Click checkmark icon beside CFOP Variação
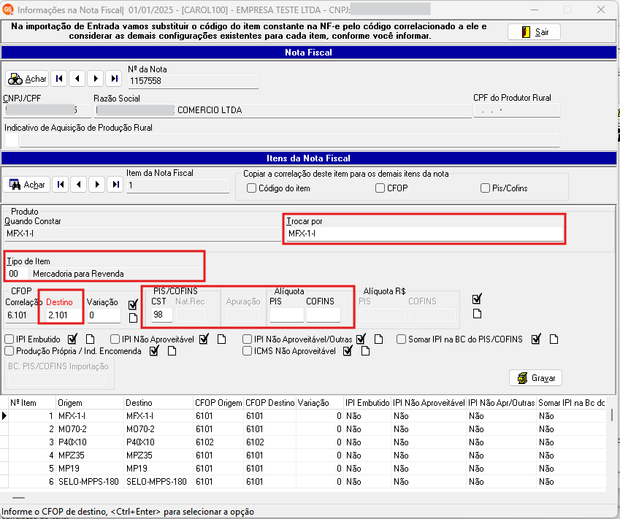 [x=133, y=304]
